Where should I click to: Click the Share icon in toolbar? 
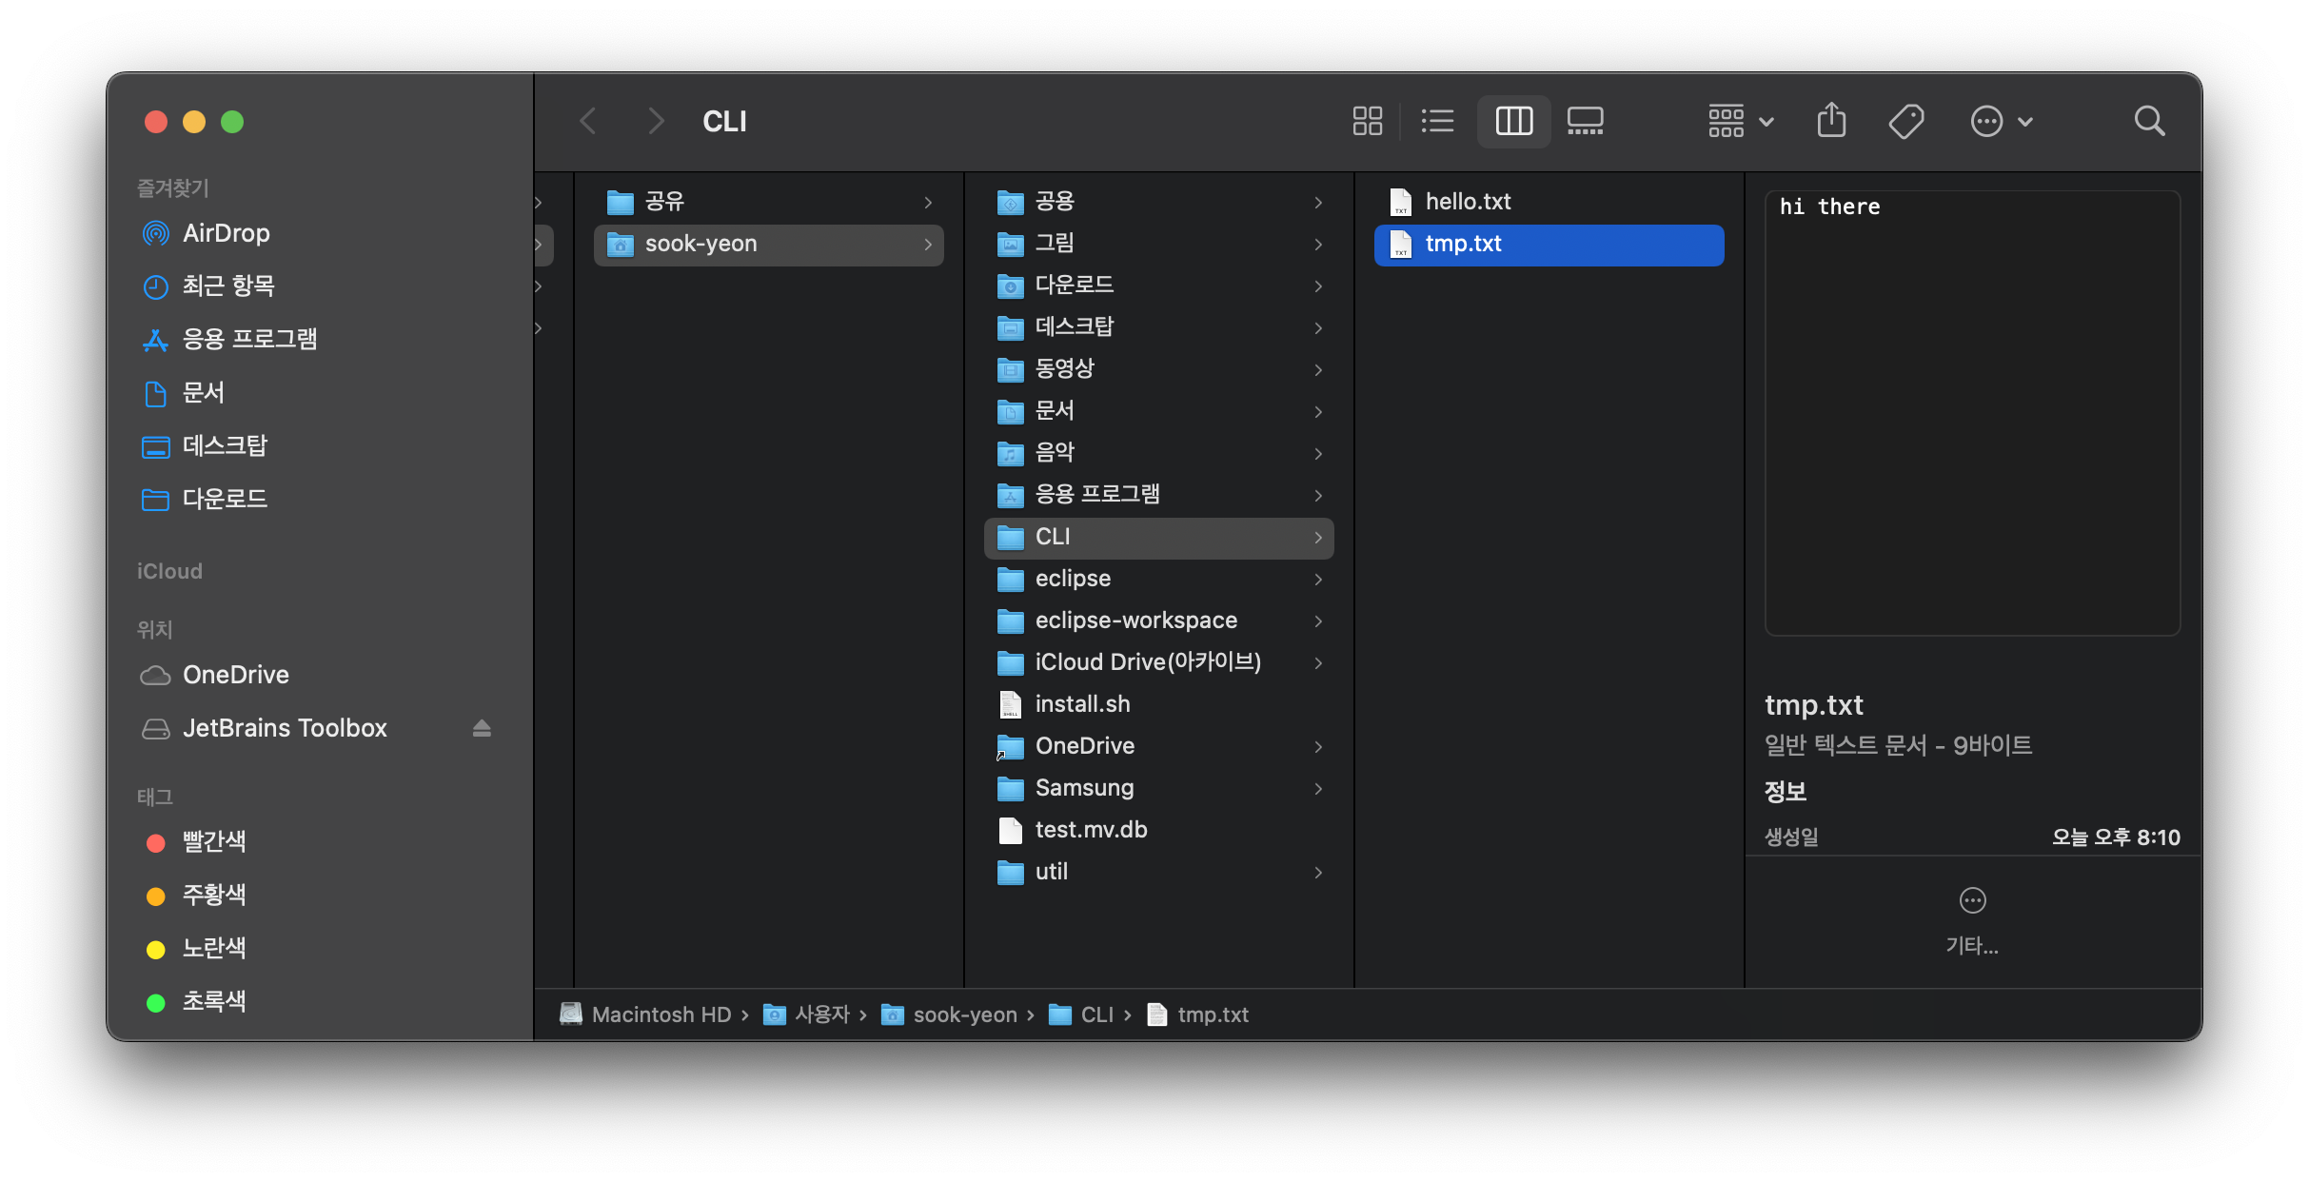coord(1831,121)
